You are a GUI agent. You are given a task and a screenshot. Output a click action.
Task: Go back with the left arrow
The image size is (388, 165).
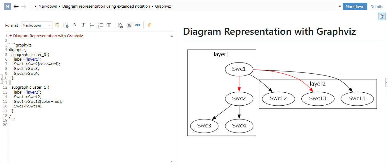coord(16,6)
